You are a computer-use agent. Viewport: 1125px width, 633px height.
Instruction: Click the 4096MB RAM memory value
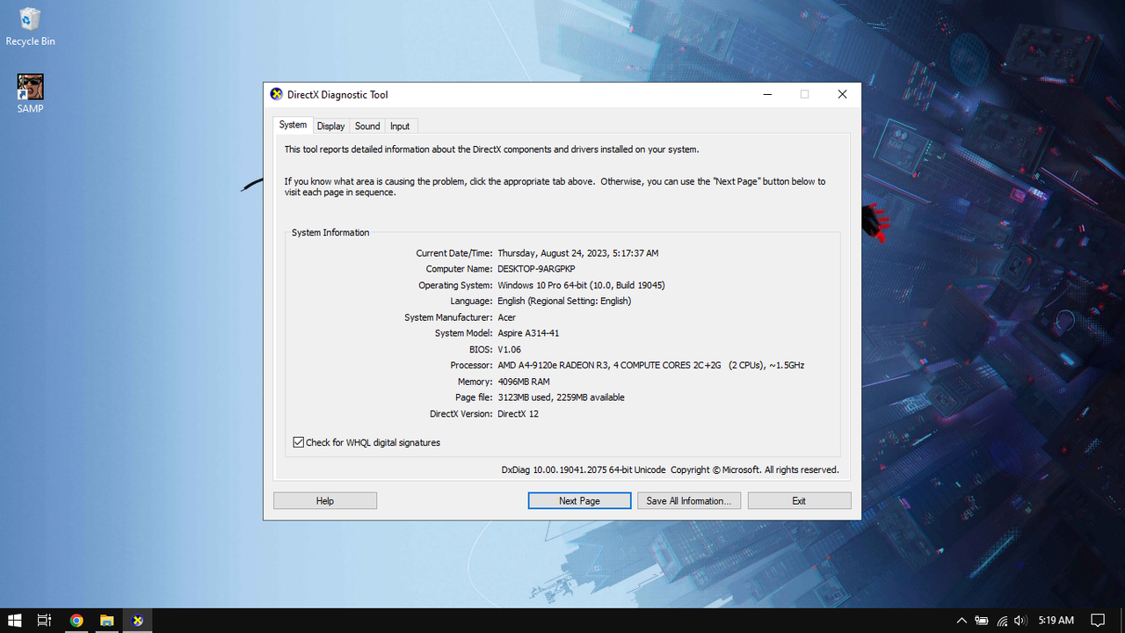tap(524, 382)
